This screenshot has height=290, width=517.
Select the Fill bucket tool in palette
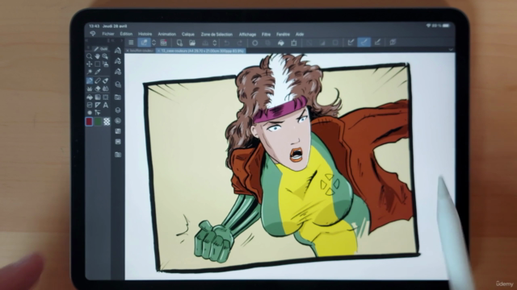click(90, 97)
